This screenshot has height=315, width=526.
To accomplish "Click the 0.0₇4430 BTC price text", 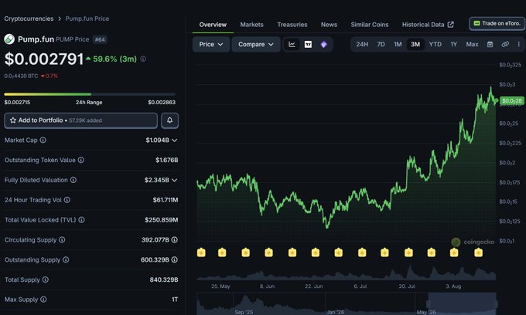I will tap(21, 76).
